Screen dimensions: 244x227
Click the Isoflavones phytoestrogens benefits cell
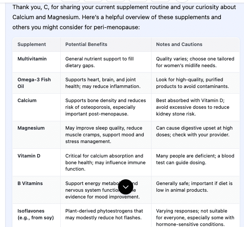pos(104,214)
